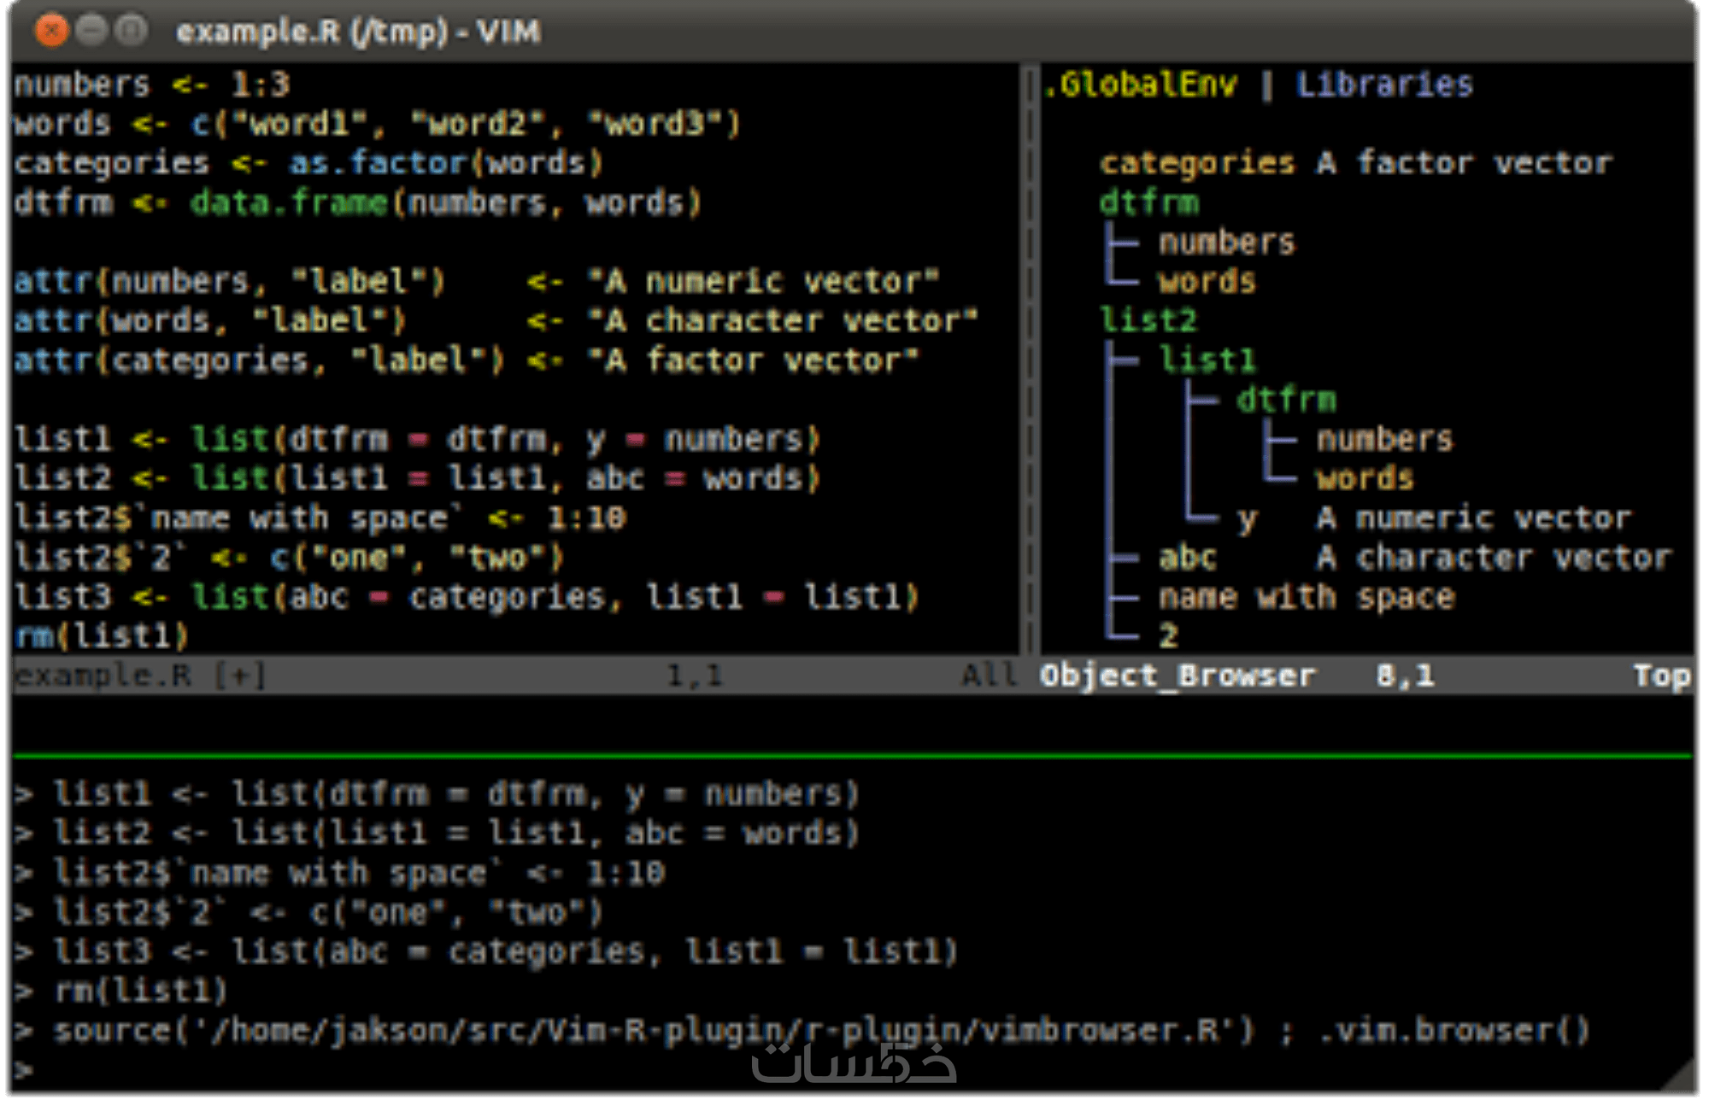Image resolution: width=1709 pixels, height=1106 pixels.
Task: Click the Object_Browser status line
Action: pos(1177,676)
